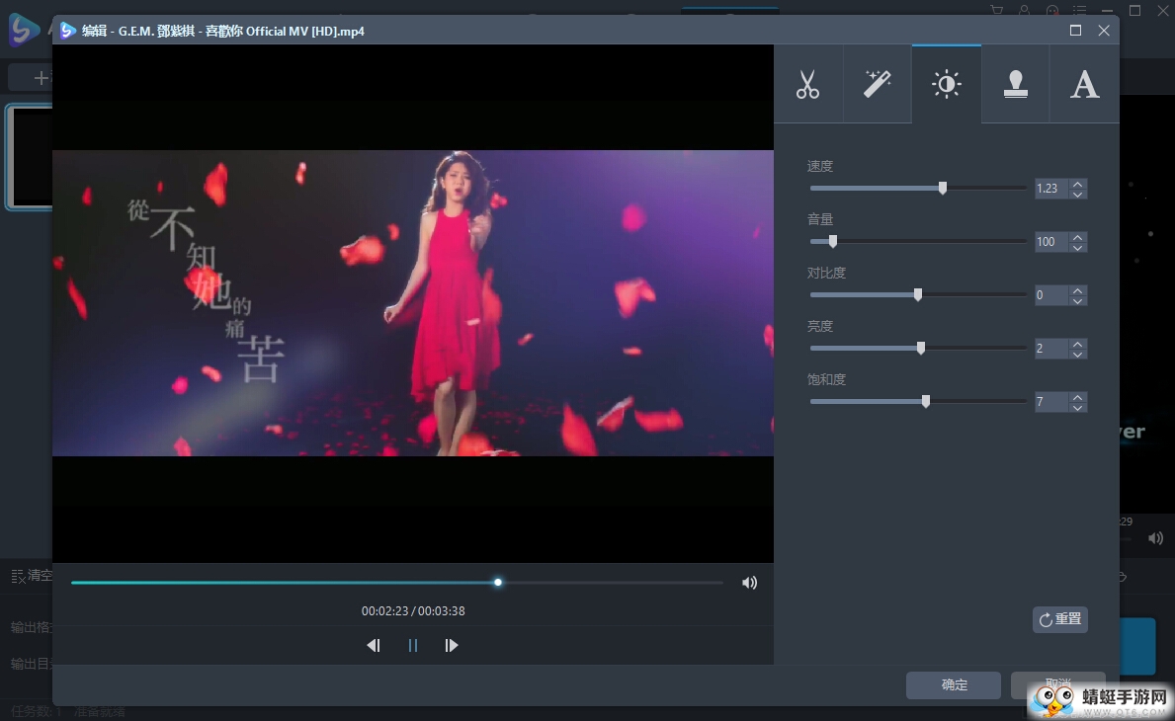Open the magic wand effects tab
The image size is (1175, 721).
coord(877,84)
